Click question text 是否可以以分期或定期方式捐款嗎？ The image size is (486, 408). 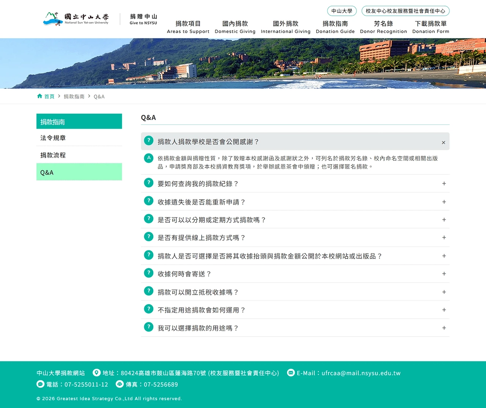click(212, 220)
